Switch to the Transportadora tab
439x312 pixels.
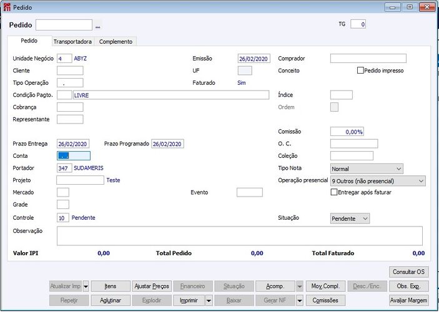[72, 41]
